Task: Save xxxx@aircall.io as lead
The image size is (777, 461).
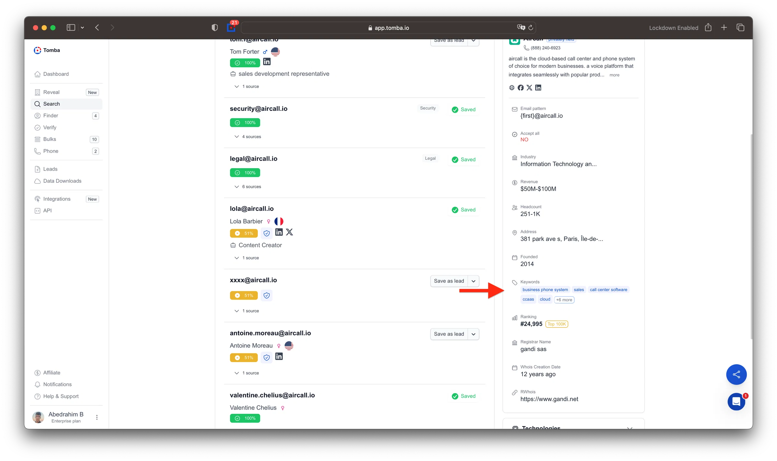Action: pos(449,281)
